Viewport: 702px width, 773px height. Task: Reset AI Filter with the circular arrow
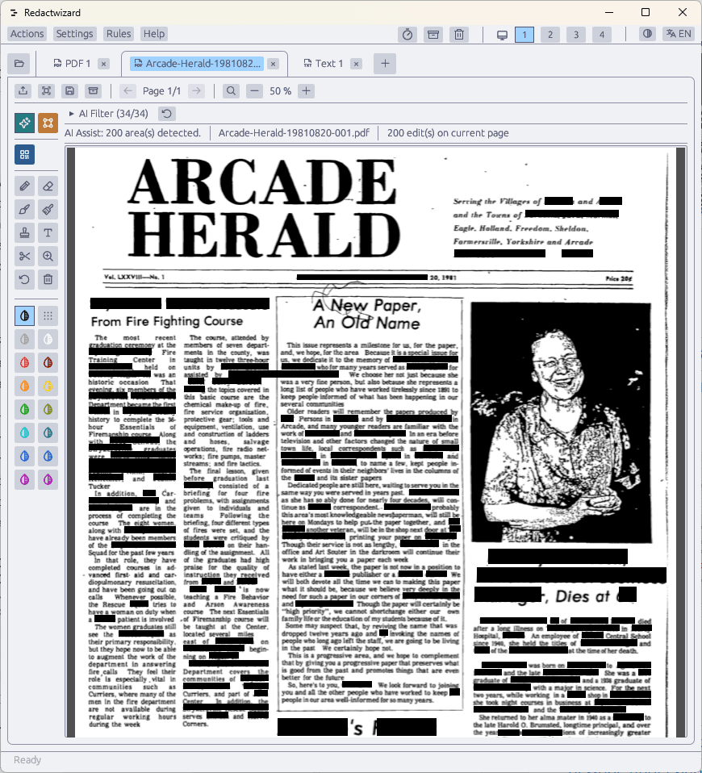click(167, 114)
